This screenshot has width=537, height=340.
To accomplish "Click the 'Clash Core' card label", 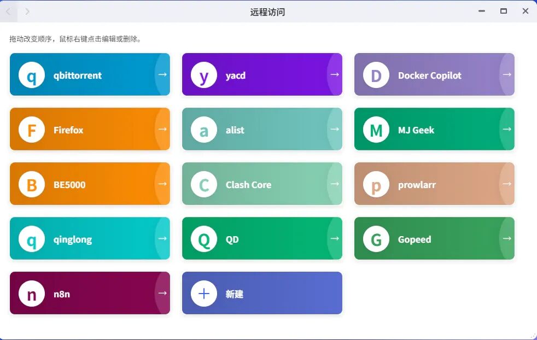I will 248,185.
